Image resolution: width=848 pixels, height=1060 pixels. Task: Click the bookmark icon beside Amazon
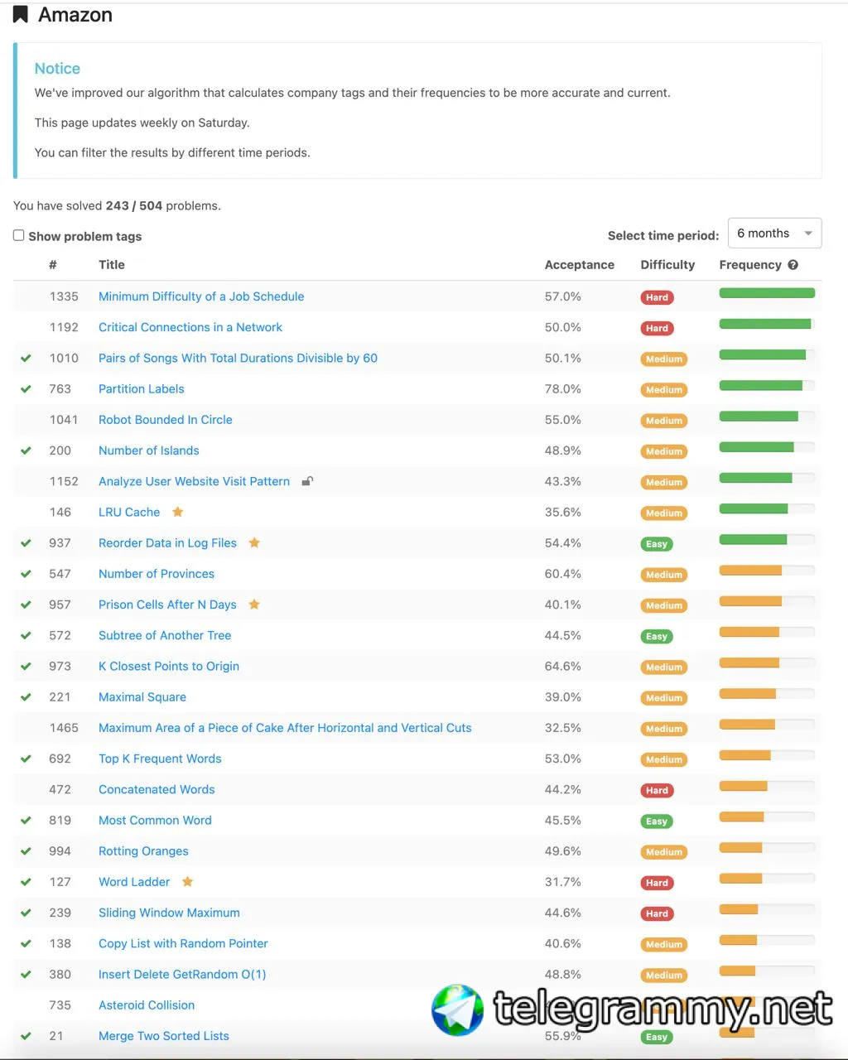click(x=21, y=14)
